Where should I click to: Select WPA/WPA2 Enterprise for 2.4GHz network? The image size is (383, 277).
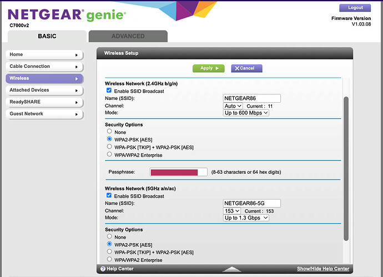109,154
